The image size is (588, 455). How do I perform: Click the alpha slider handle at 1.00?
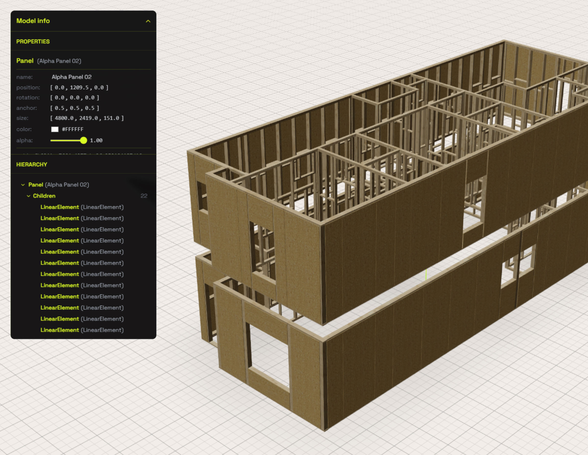coord(83,140)
